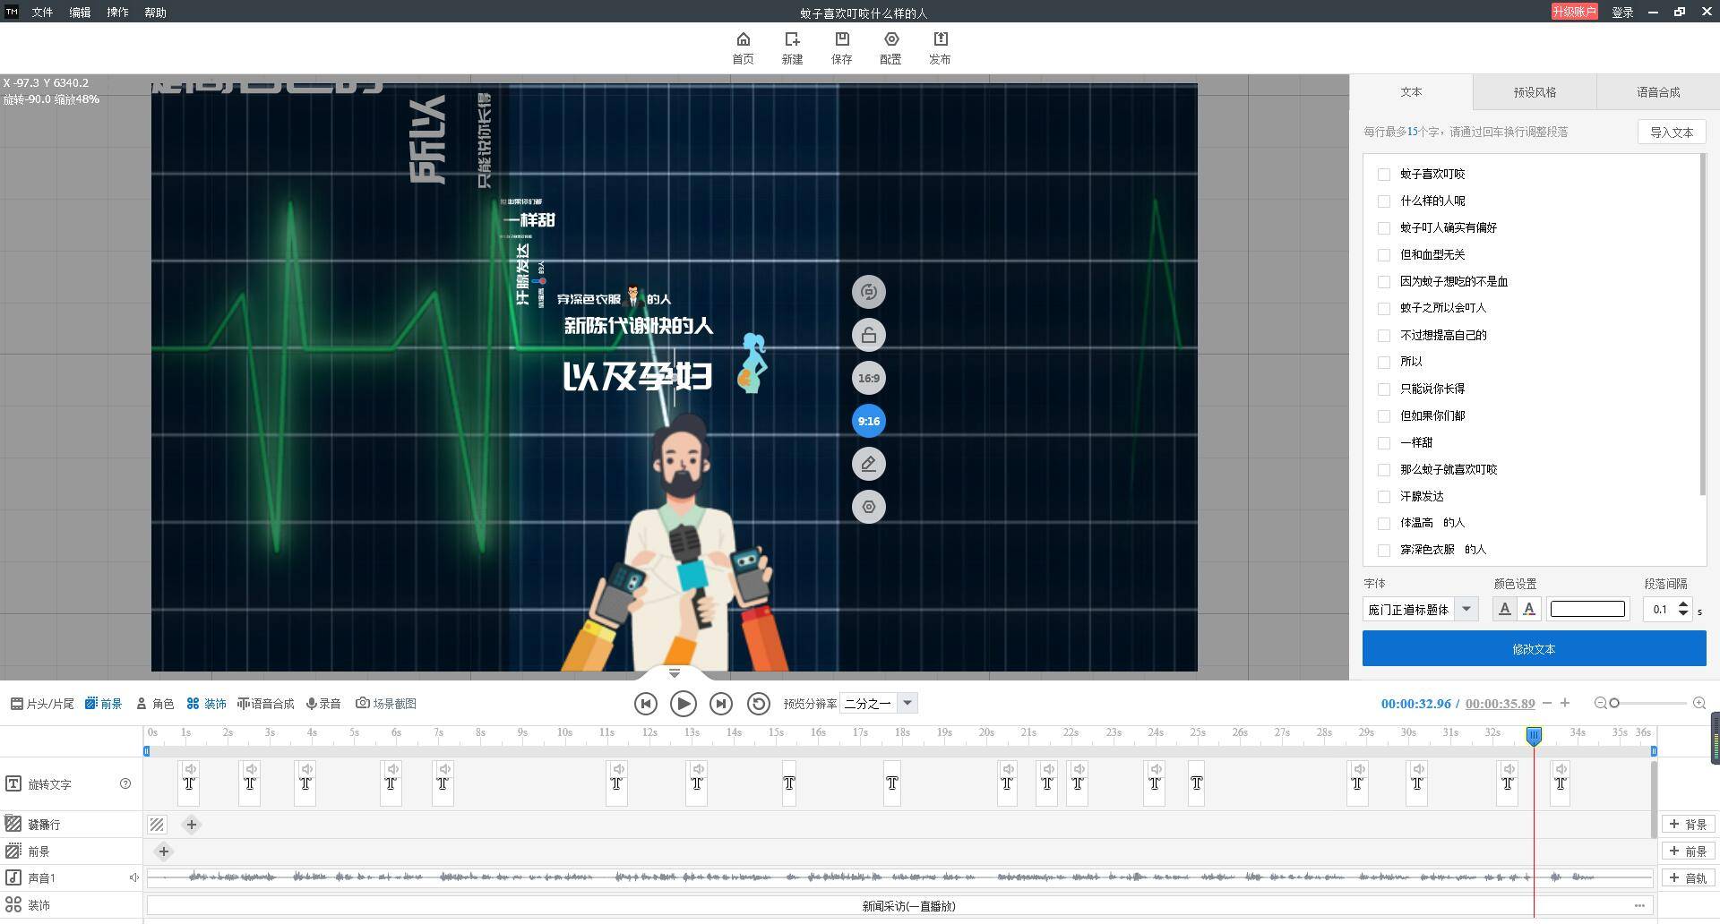Open the 新闻采访 decoration track options ellipsis
The width and height of the screenshot is (1720, 924).
click(1639, 906)
